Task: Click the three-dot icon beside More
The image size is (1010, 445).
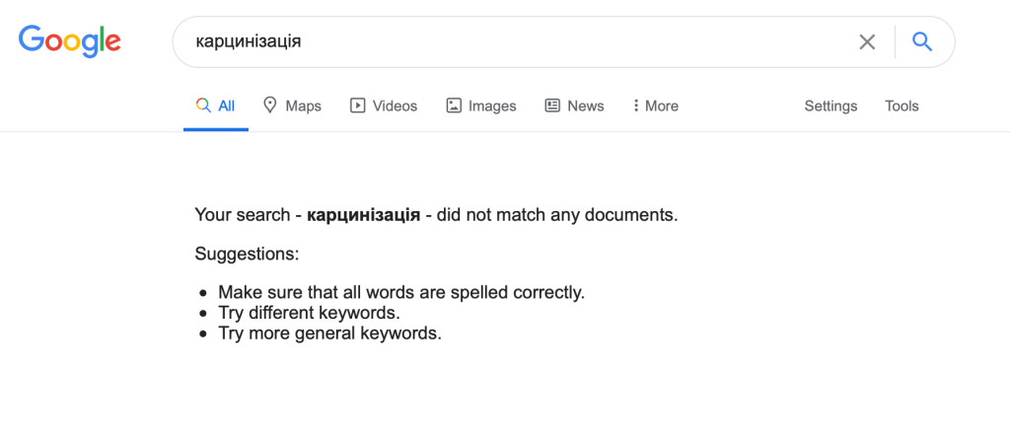Action: tap(636, 106)
